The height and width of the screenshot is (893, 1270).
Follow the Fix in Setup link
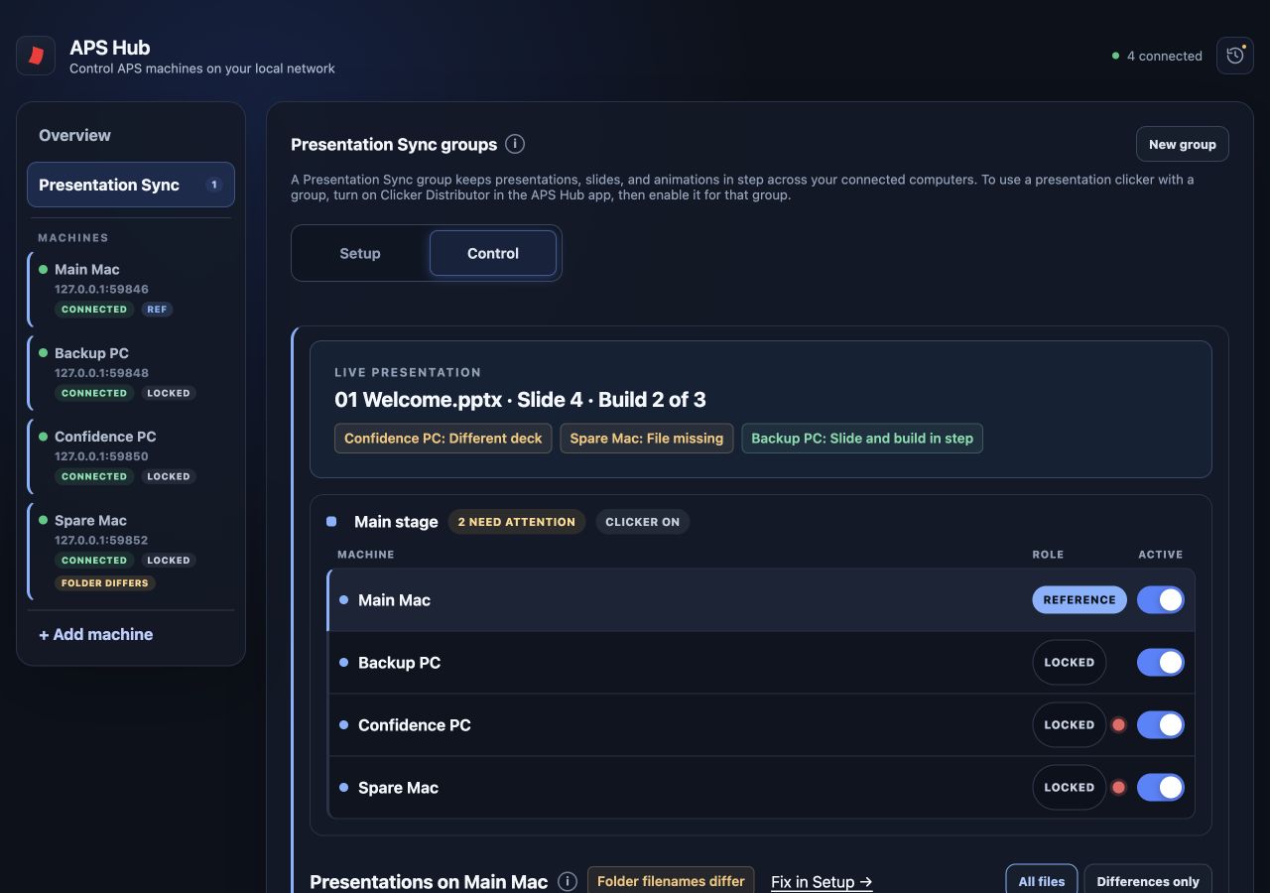point(822,881)
